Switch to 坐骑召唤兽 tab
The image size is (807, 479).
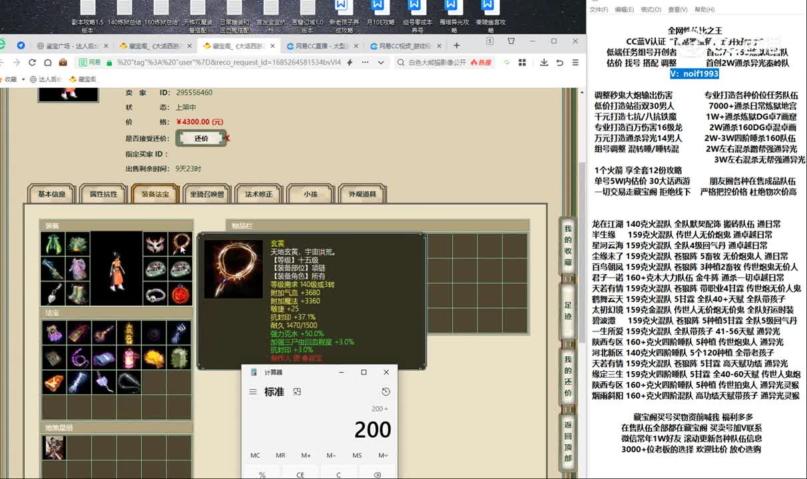(x=207, y=194)
